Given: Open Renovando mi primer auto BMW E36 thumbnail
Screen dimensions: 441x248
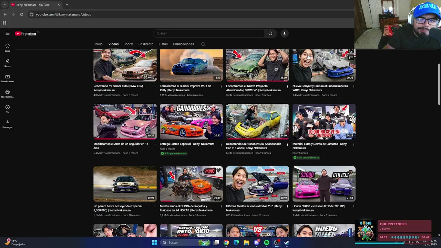Looking at the screenshot, I should (x=125, y=65).
